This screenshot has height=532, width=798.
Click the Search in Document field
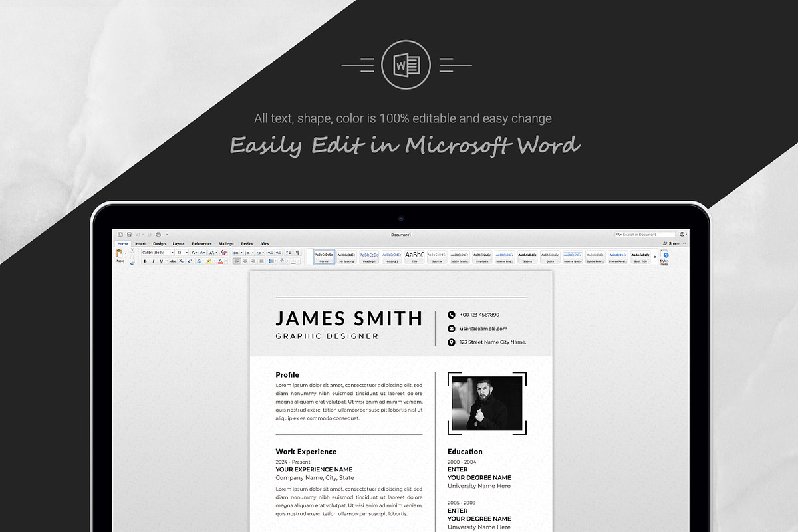tap(645, 235)
